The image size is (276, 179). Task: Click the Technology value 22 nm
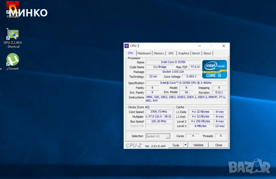[x=153, y=77]
